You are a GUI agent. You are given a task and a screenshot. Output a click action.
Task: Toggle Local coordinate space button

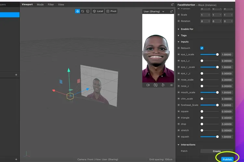[x=98, y=11]
